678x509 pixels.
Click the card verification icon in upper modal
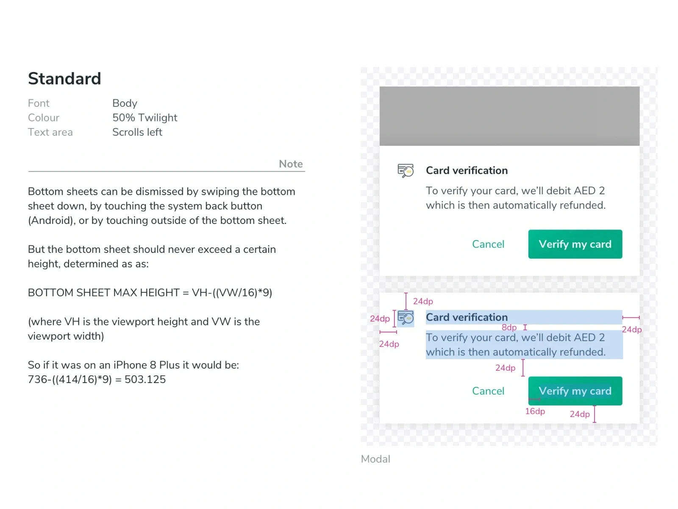(x=406, y=171)
